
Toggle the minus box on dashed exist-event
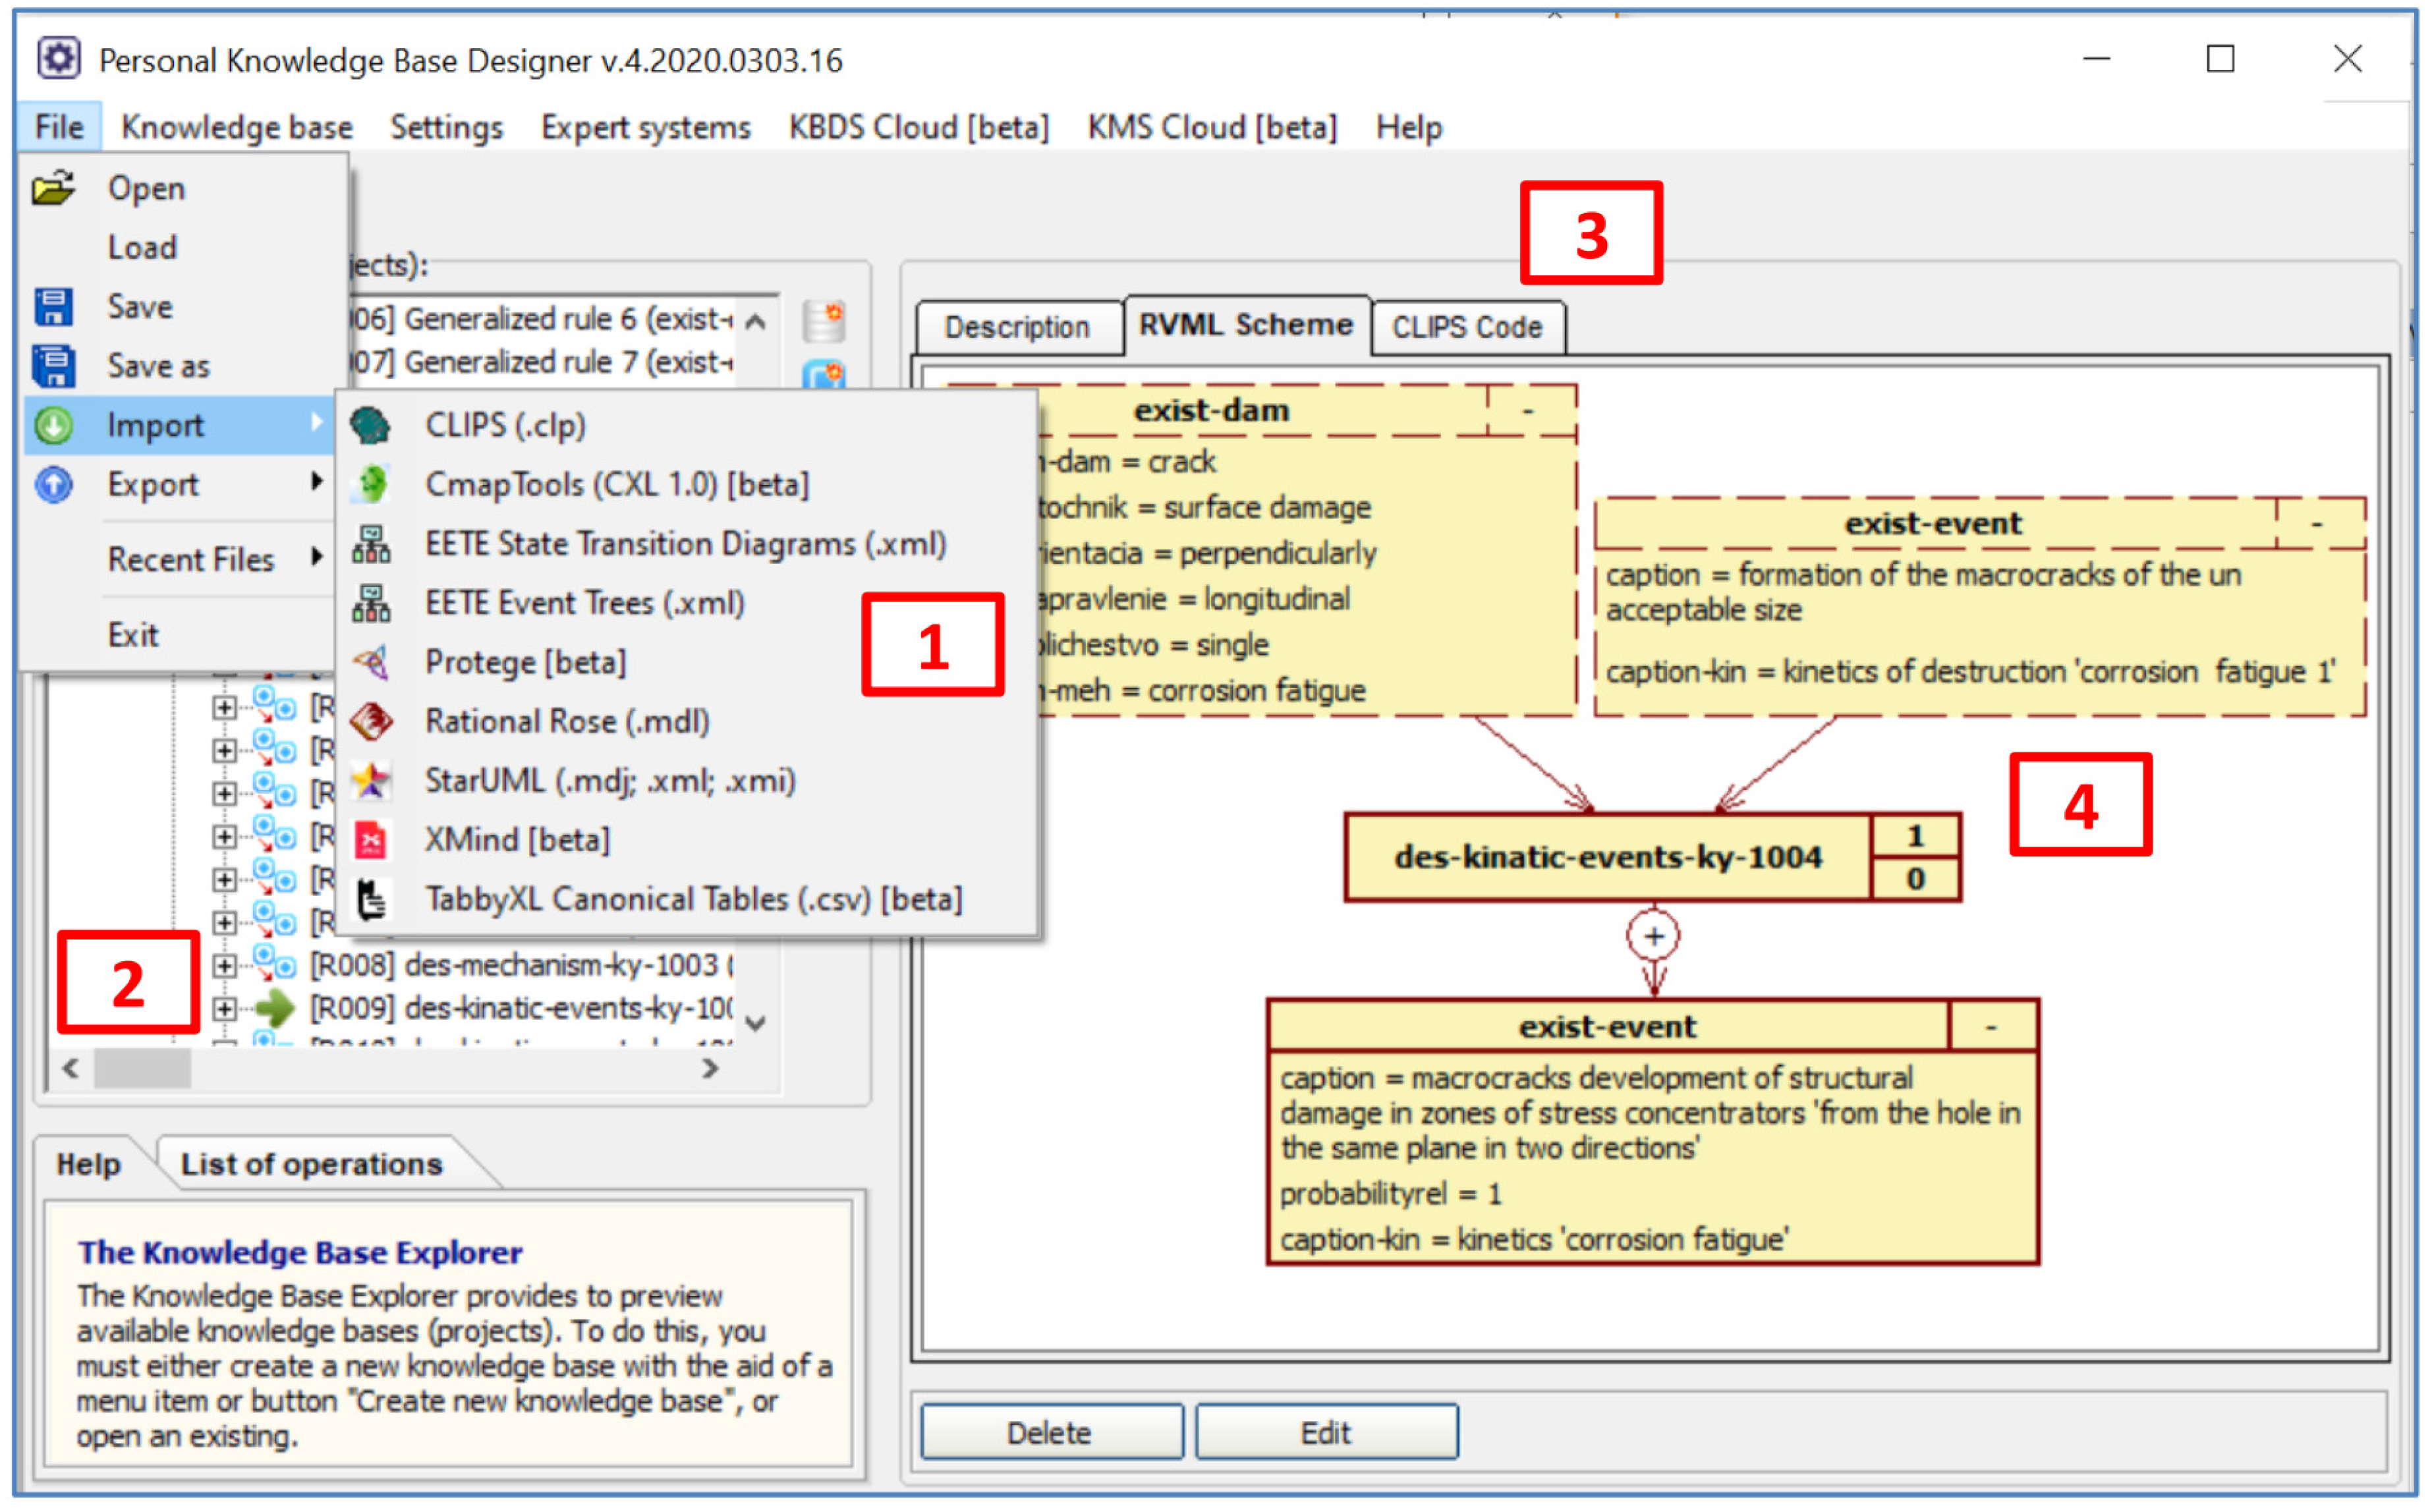(x=2318, y=524)
